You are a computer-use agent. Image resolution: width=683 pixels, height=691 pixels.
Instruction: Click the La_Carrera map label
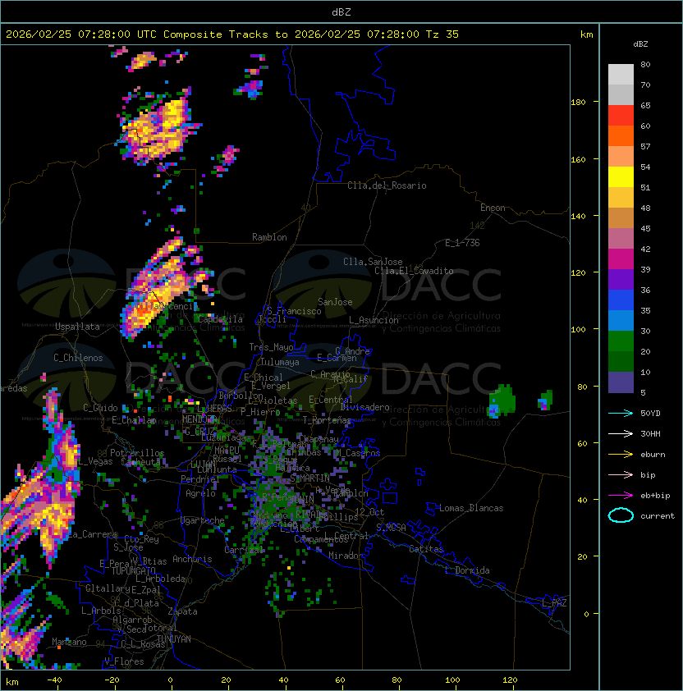[x=93, y=534]
